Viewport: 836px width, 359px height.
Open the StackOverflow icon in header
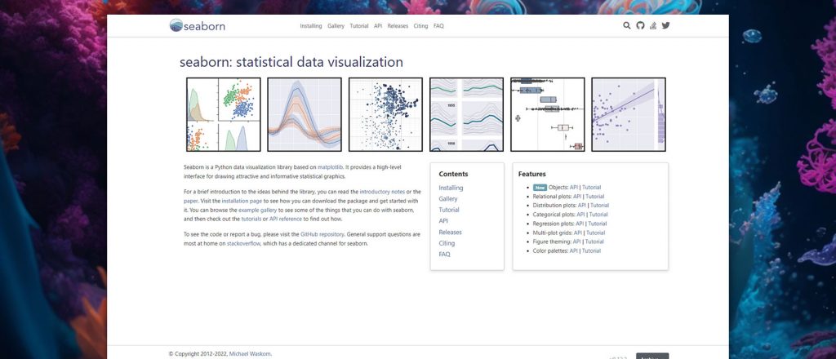point(653,25)
